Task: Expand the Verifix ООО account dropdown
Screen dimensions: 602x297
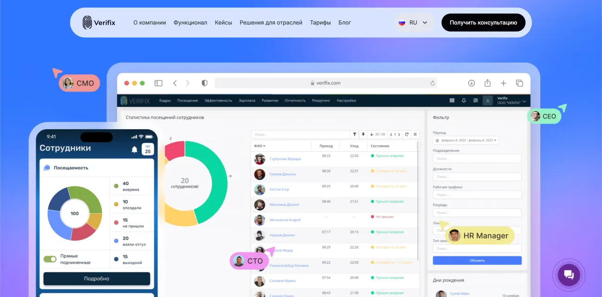Action: (x=511, y=100)
